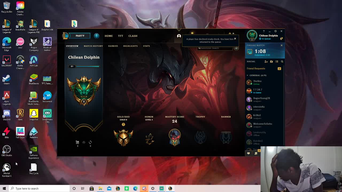Image resolution: width=342 pixels, height=192 pixels.
Task: Click the Chilean Dolphin summoner icon in social panel
Action: 252,35
